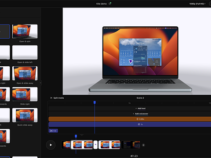211x158 pixels.
Task: Click the share icon beside Kite demo
Action: pos(110,4)
